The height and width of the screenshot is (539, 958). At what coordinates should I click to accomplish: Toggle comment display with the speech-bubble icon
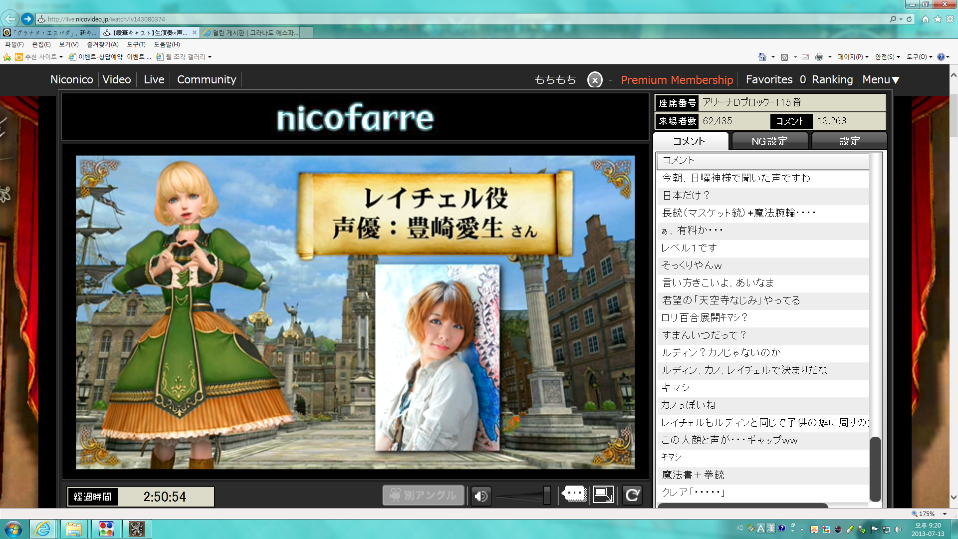[574, 495]
